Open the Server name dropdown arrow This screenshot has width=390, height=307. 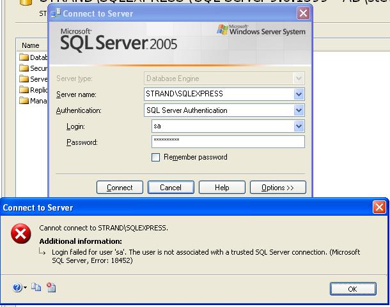[299, 94]
